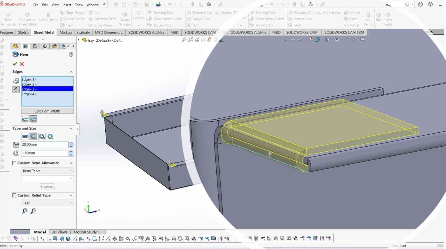Image resolution: width=446 pixels, height=249 pixels.
Task: Click the Miter Flange tool
Action: pyautogui.click(x=72, y=19)
